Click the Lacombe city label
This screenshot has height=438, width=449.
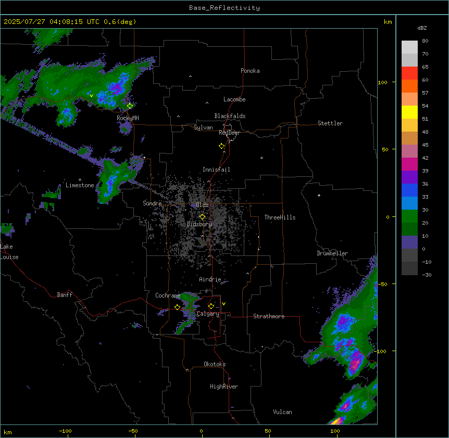[x=234, y=99]
